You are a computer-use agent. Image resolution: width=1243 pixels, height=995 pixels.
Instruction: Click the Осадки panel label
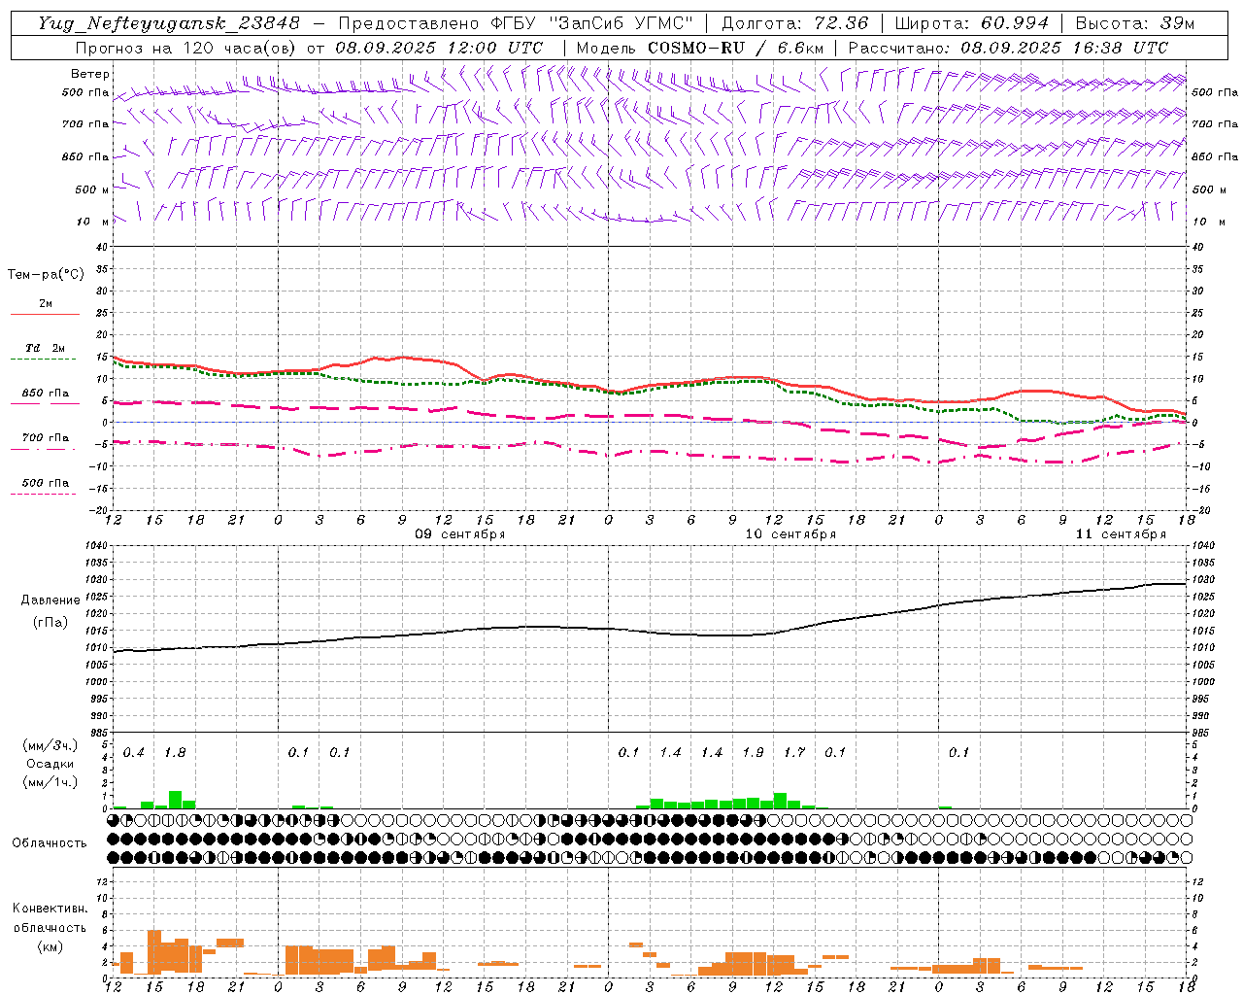click(50, 764)
